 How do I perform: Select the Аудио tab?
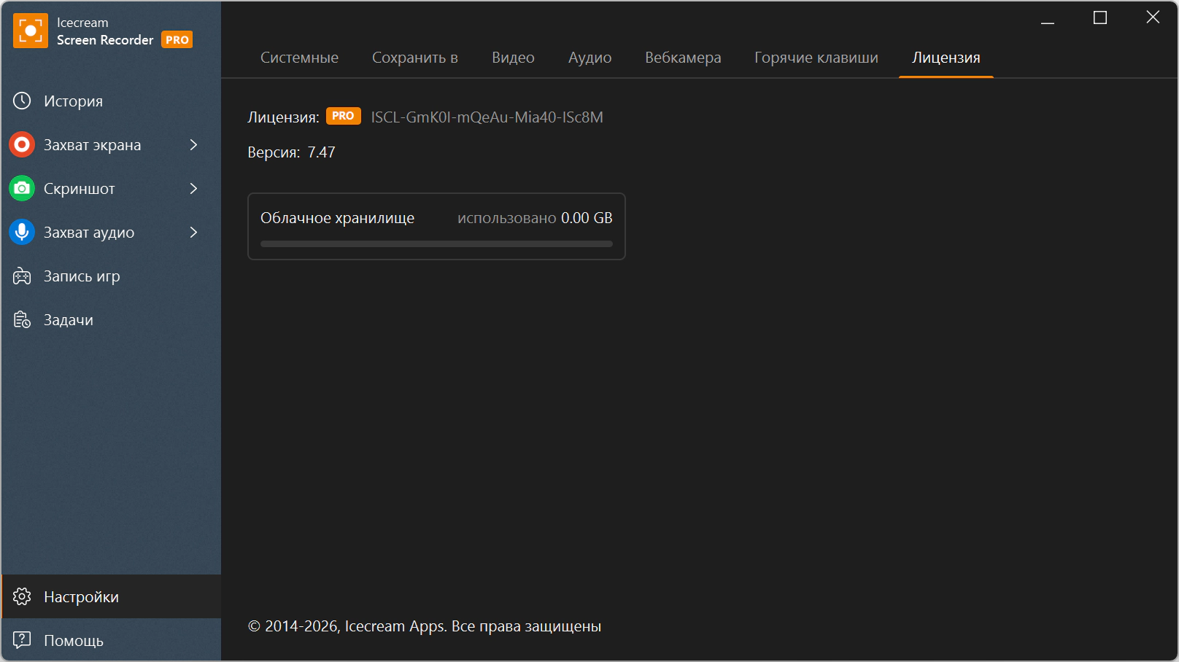590,58
